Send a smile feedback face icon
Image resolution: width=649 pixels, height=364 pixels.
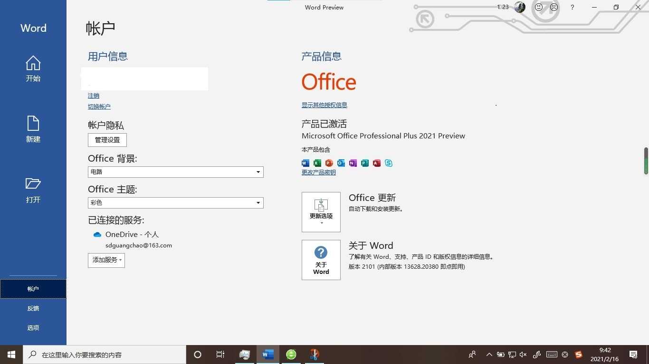coord(539,7)
